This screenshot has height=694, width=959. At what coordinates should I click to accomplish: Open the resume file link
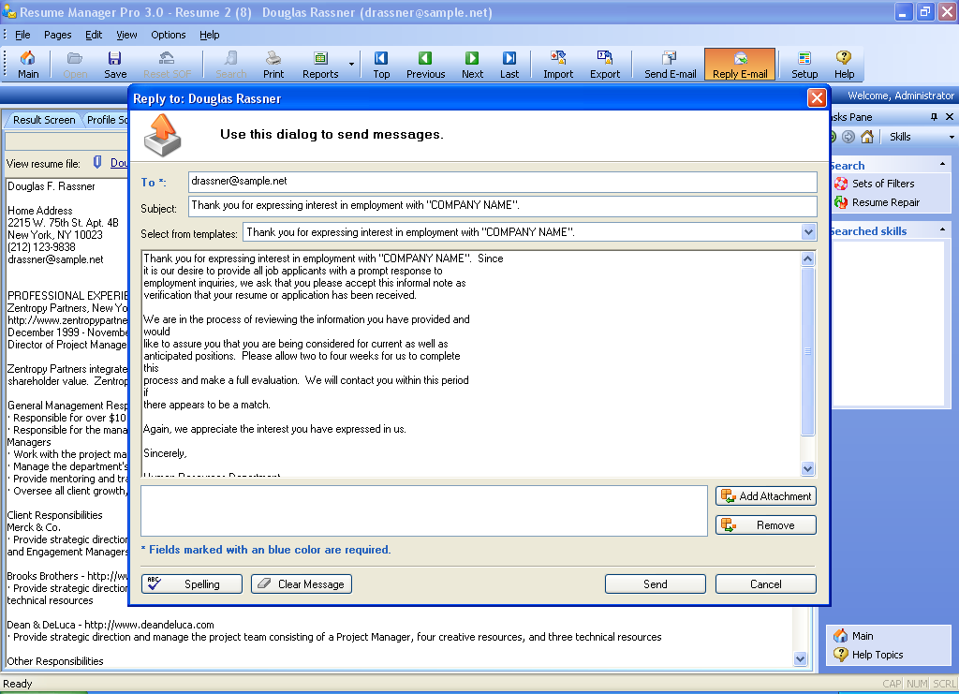click(119, 163)
